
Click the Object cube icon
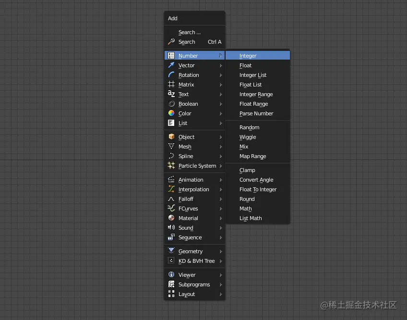coord(171,136)
